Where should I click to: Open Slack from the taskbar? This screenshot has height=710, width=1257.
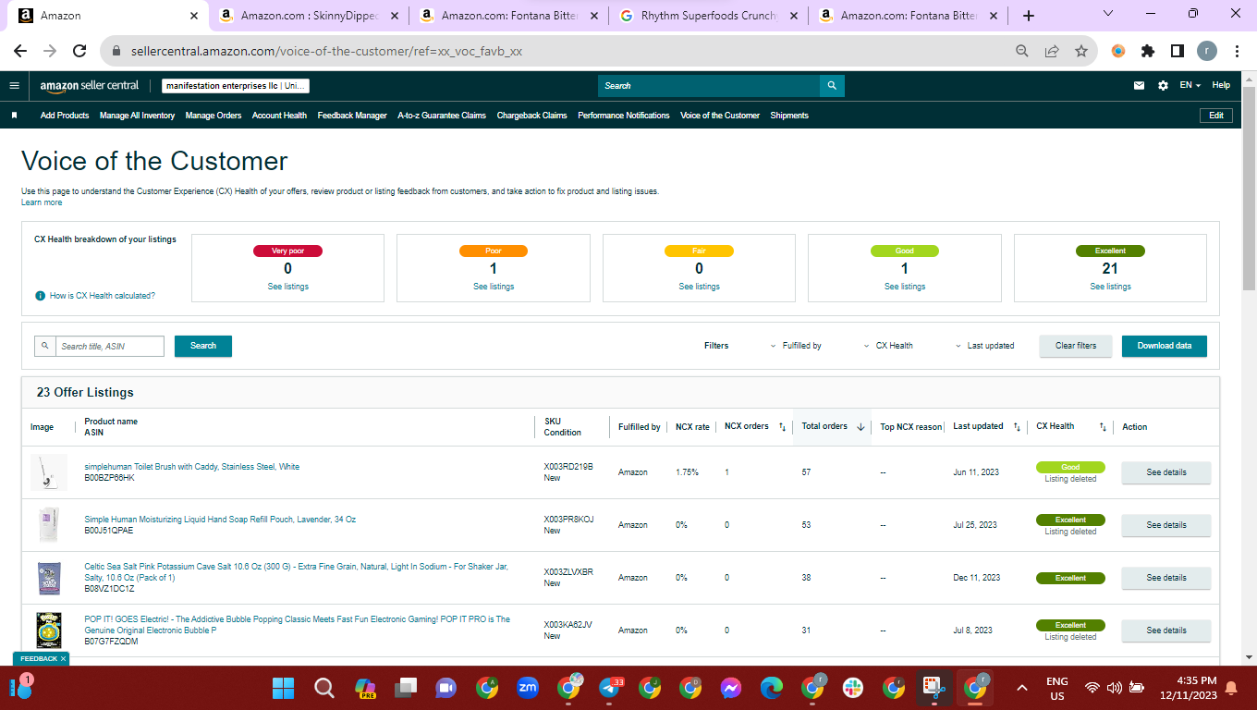(x=851, y=688)
